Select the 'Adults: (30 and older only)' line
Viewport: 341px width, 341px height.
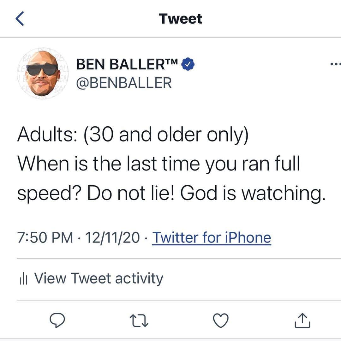pos(133,135)
